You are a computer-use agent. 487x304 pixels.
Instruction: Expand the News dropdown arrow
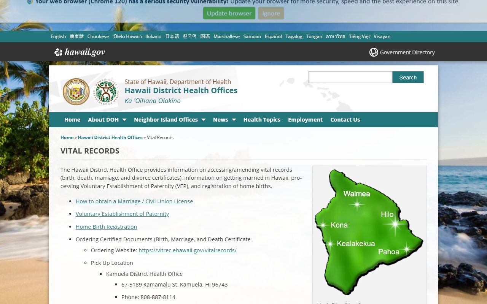pyautogui.click(x=234, y=120)
